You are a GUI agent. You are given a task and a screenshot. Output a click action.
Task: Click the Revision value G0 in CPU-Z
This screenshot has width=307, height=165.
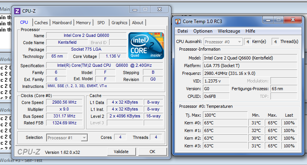point(153,79)
